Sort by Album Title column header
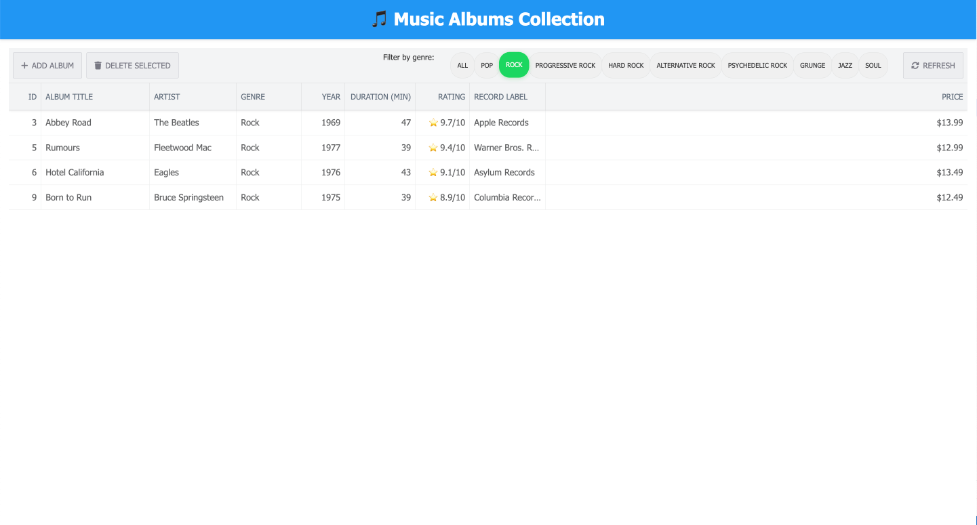Screen dimensions: 977x525 (x=96, y=97)
